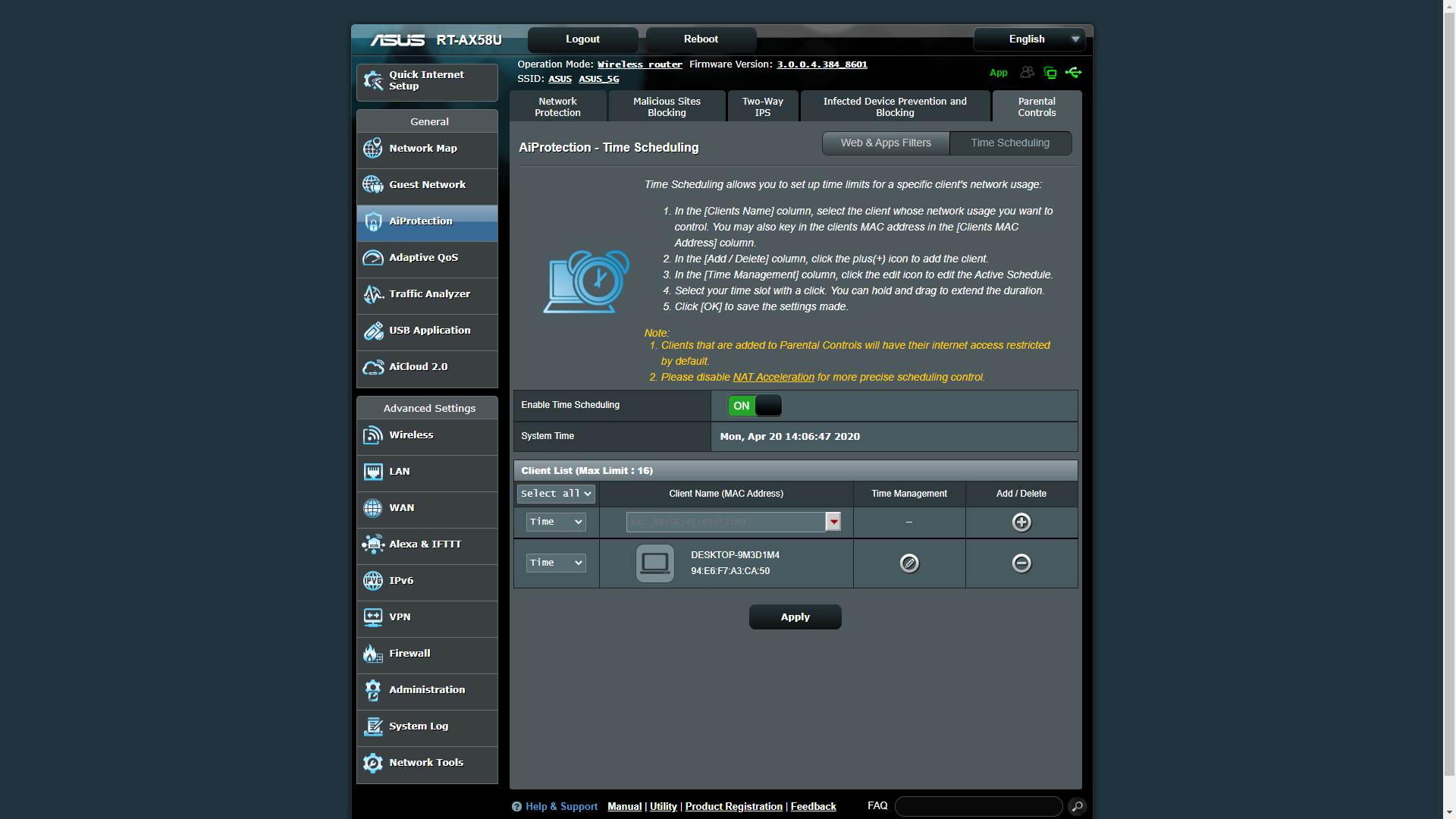Click the DESKTOP-9M3D1M4 laptop device icon

point(654,563)
